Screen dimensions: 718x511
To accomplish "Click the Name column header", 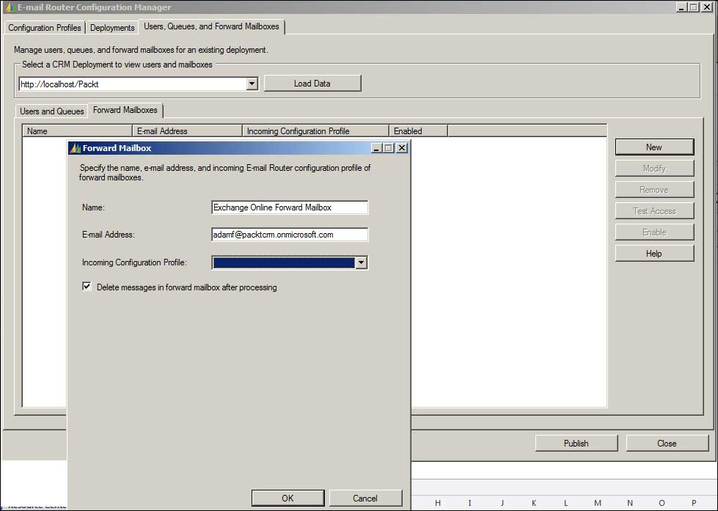I will [77, 131].
